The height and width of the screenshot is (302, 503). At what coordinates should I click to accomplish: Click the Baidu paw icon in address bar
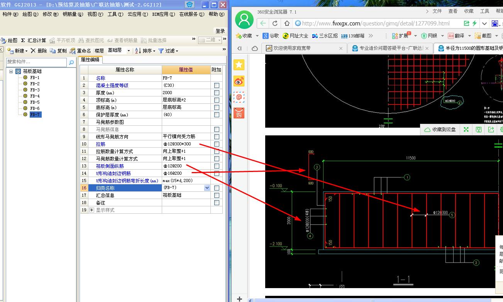(x=495, y=24)
